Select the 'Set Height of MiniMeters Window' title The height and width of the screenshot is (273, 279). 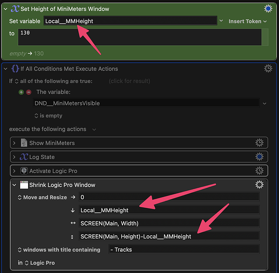click(x=65, y=9)
